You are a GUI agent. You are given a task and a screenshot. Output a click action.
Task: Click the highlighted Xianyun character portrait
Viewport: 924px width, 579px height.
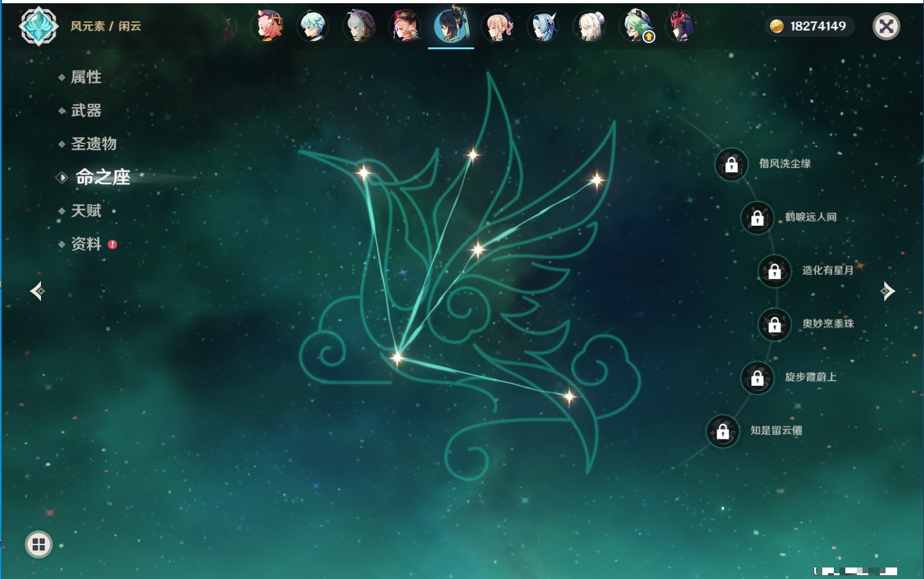click(x=451, y=26)
